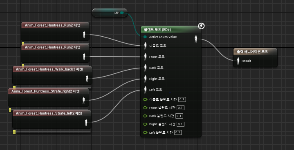Click the Right 블렌드 시간 float pin
Screen dimensions: 294x150
click(x=145, y=124)
